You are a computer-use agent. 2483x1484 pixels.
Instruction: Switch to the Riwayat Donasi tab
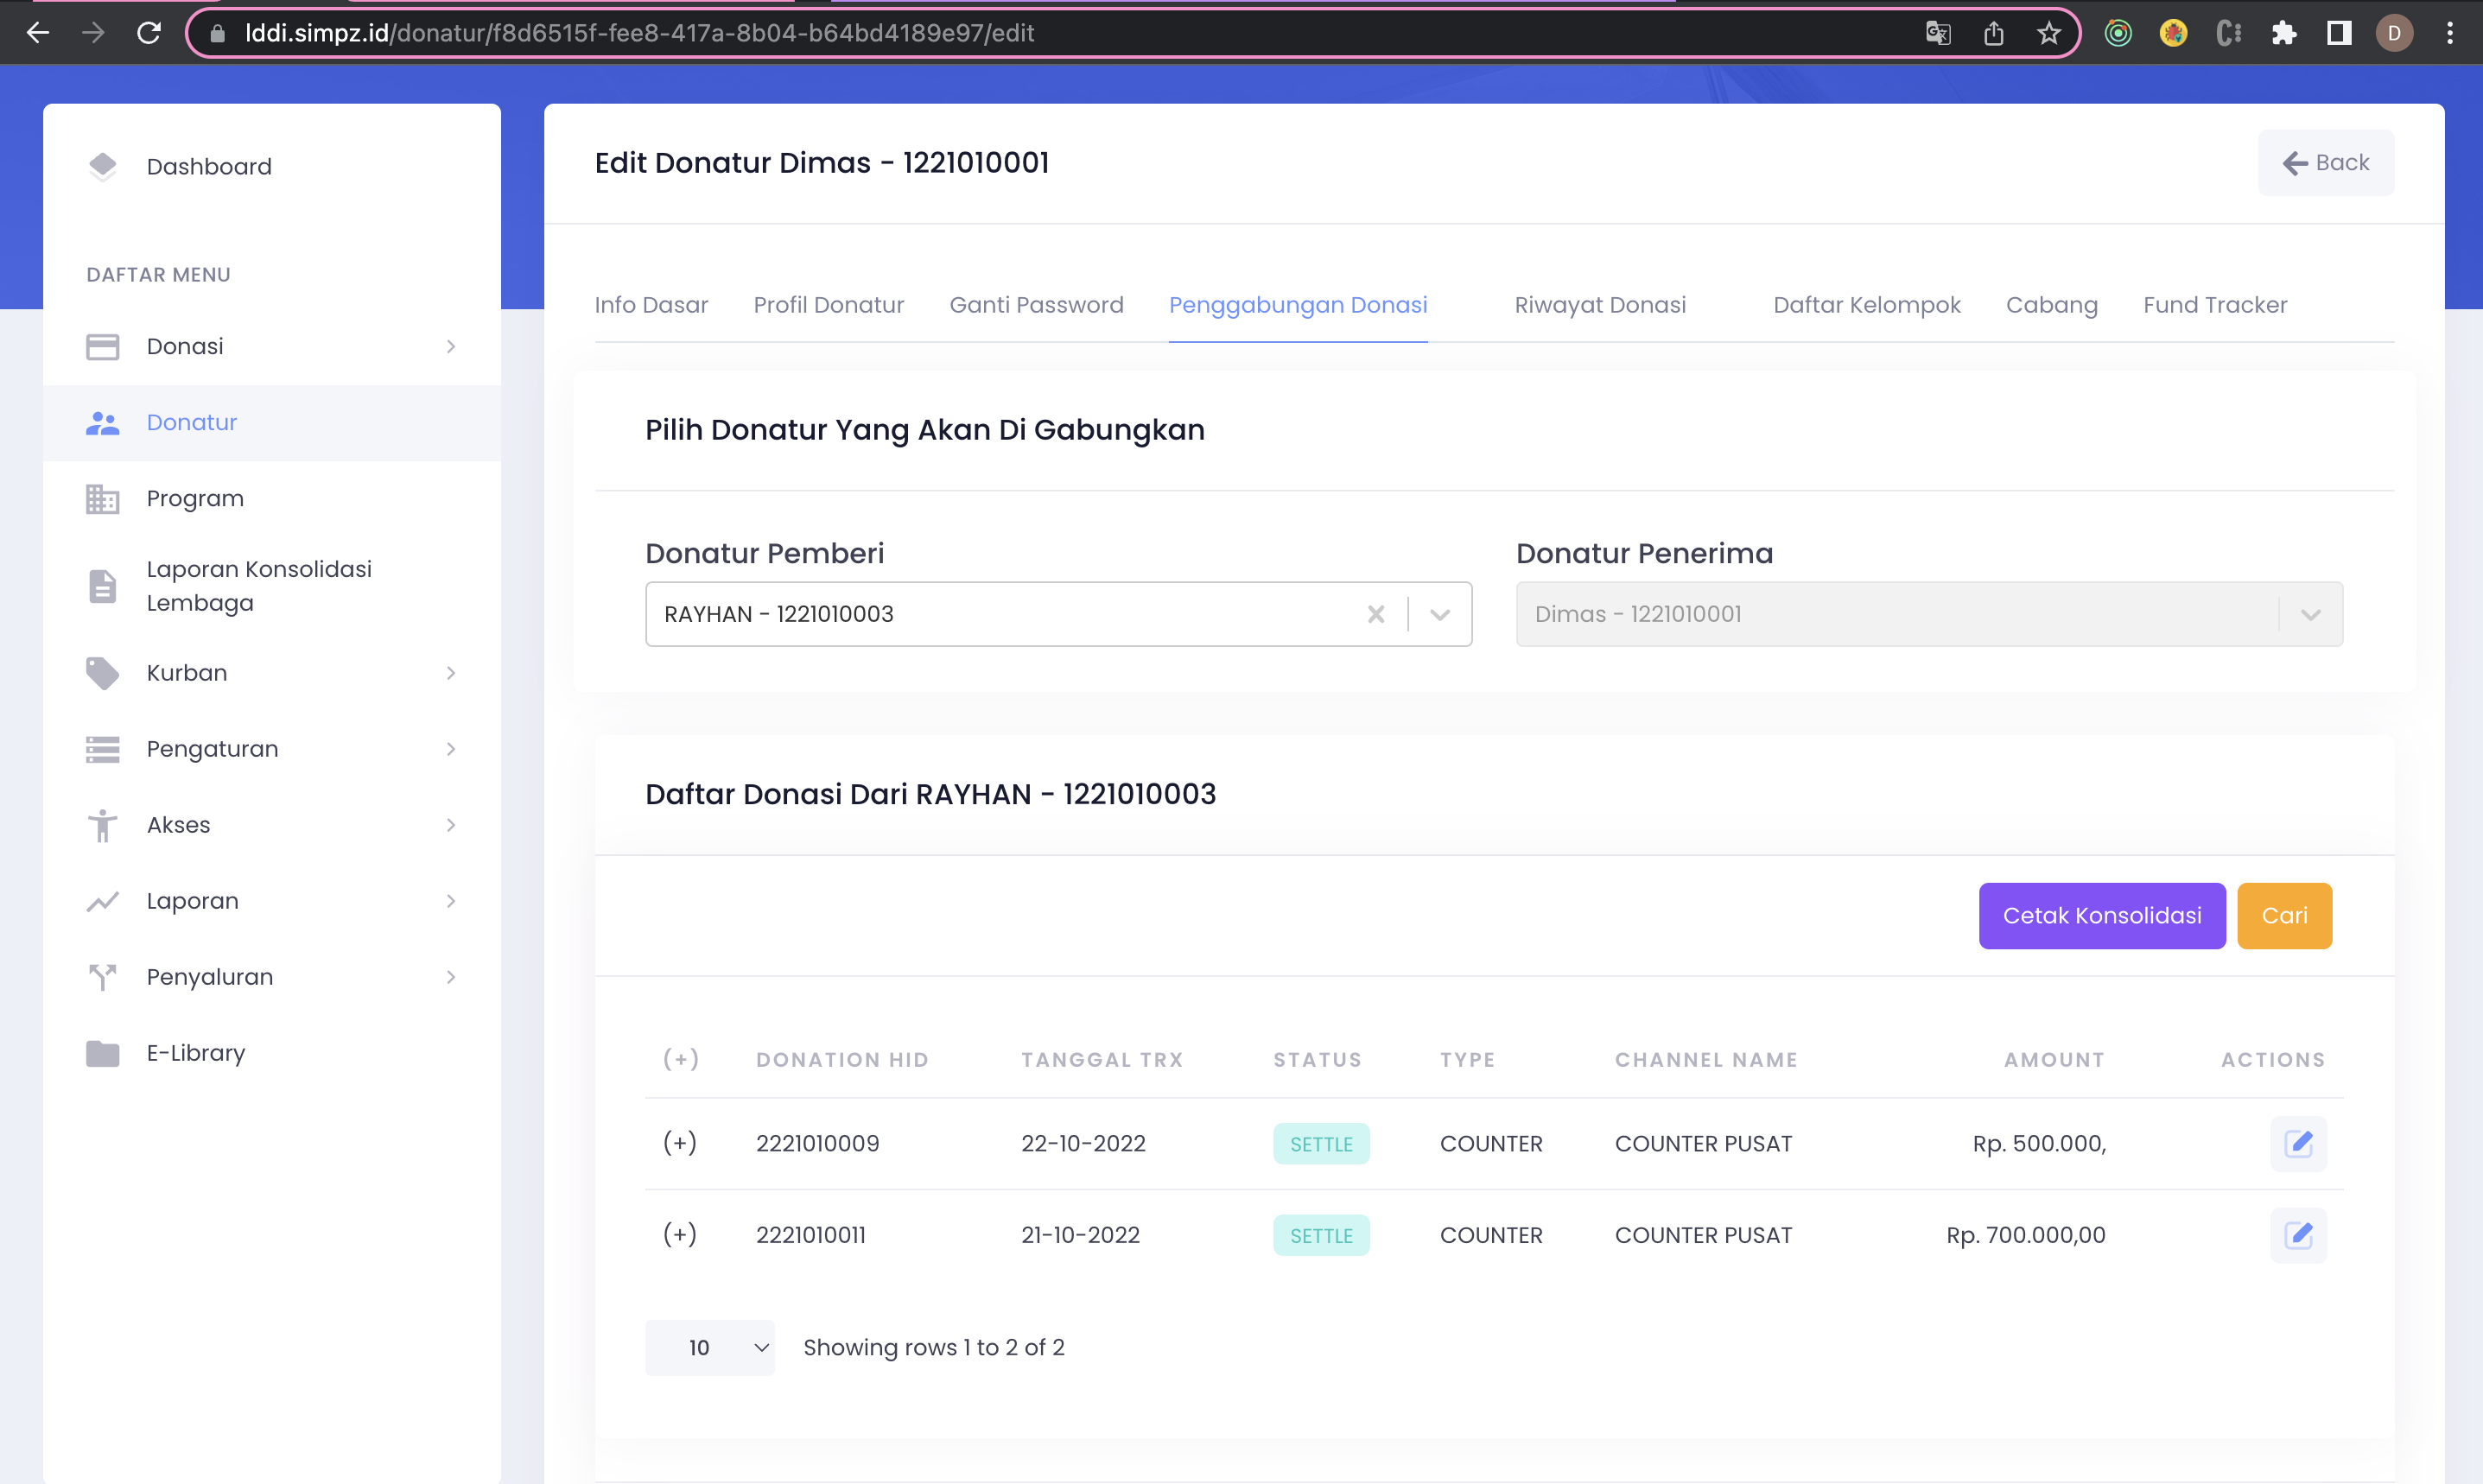click(x=1599, y=305)
